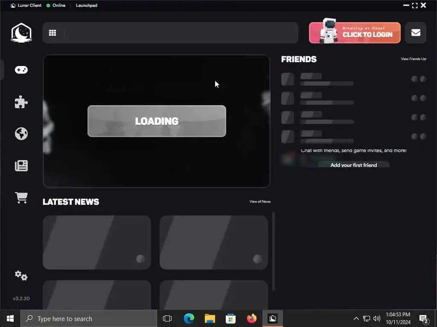
Task: Open the mods puzzle piece section
Action: (21, 102)
